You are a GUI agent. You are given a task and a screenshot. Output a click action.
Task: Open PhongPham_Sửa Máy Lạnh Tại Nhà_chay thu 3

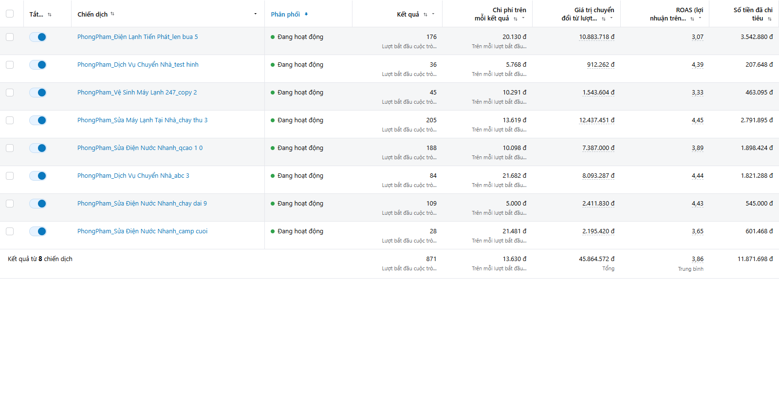pyautogui.click(x=142, y=120)
